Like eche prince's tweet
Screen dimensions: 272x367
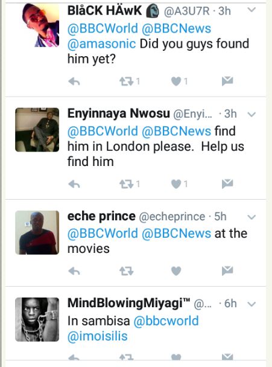[x=176, y=271]
